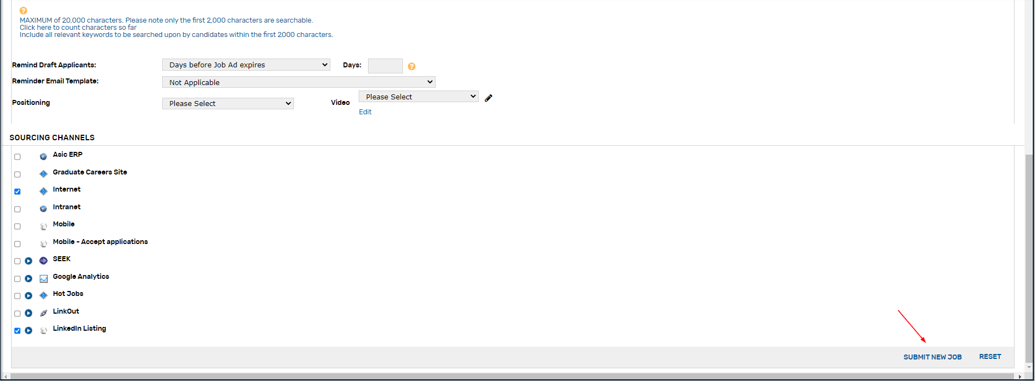Image resolution: width=1035 pixels, height=381 pixels.
Task: Click into the Days input field
Action: (385, 66)
